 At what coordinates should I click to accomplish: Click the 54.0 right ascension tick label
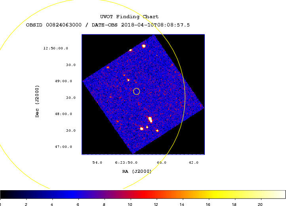click(x=97, y=163)
